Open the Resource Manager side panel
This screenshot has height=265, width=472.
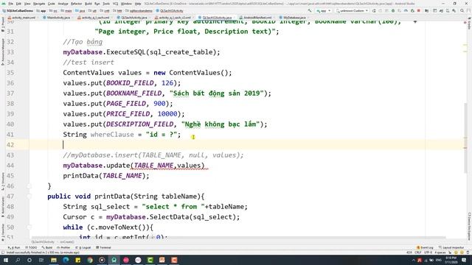pyautogui.click(x=3, y=52)
